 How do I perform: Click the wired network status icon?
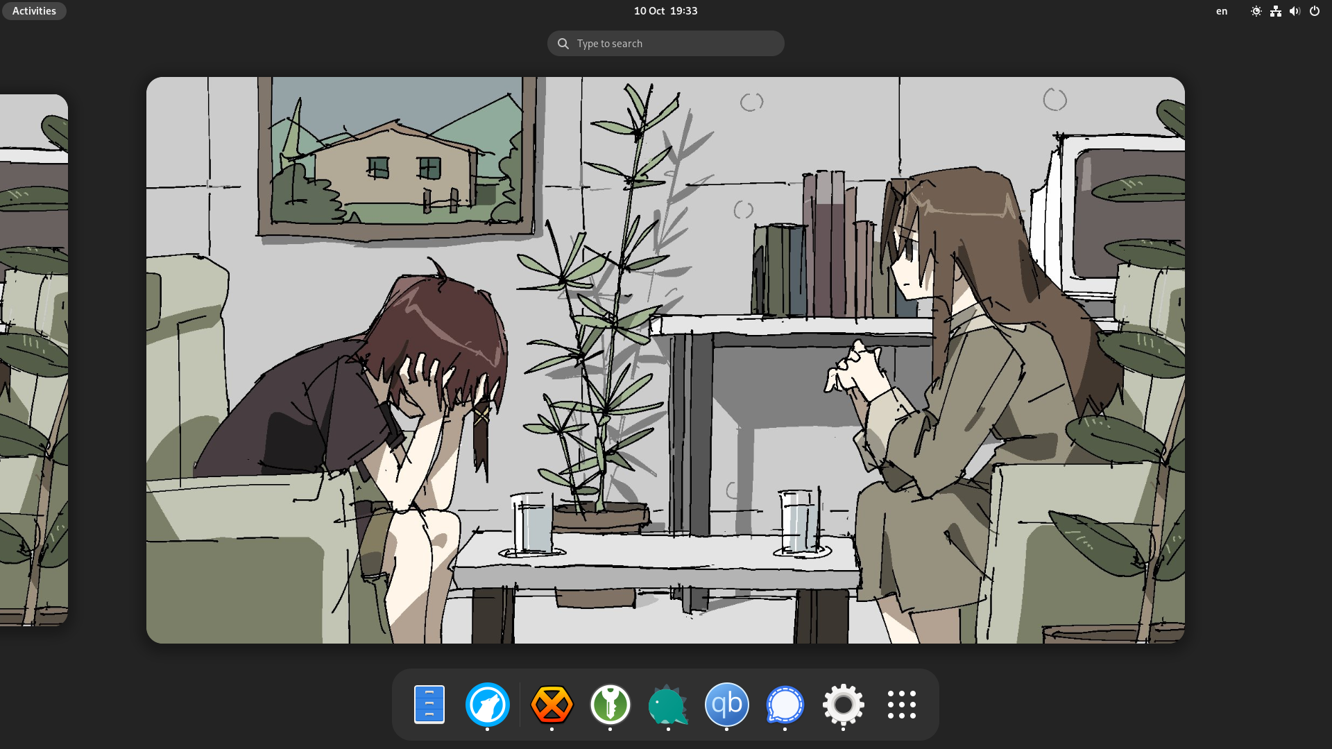(x=1275, y=11)
